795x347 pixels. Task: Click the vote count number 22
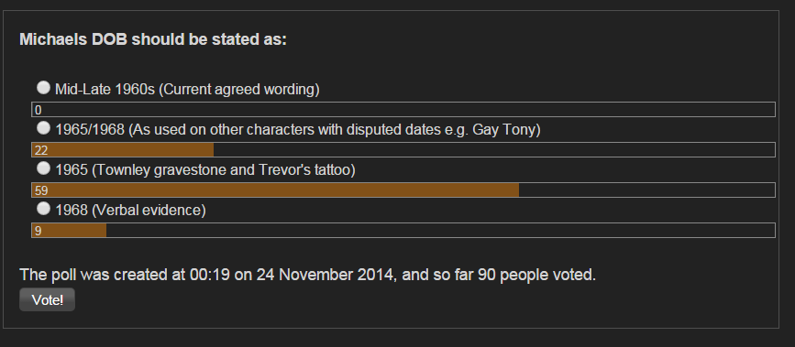click(41, 151)
